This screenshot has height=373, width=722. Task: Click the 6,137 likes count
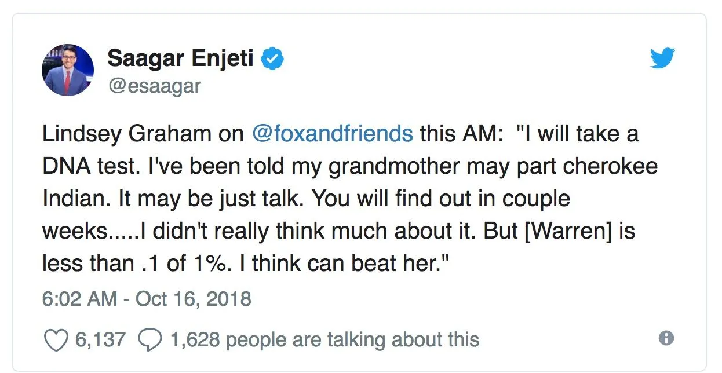click(100, 339)
